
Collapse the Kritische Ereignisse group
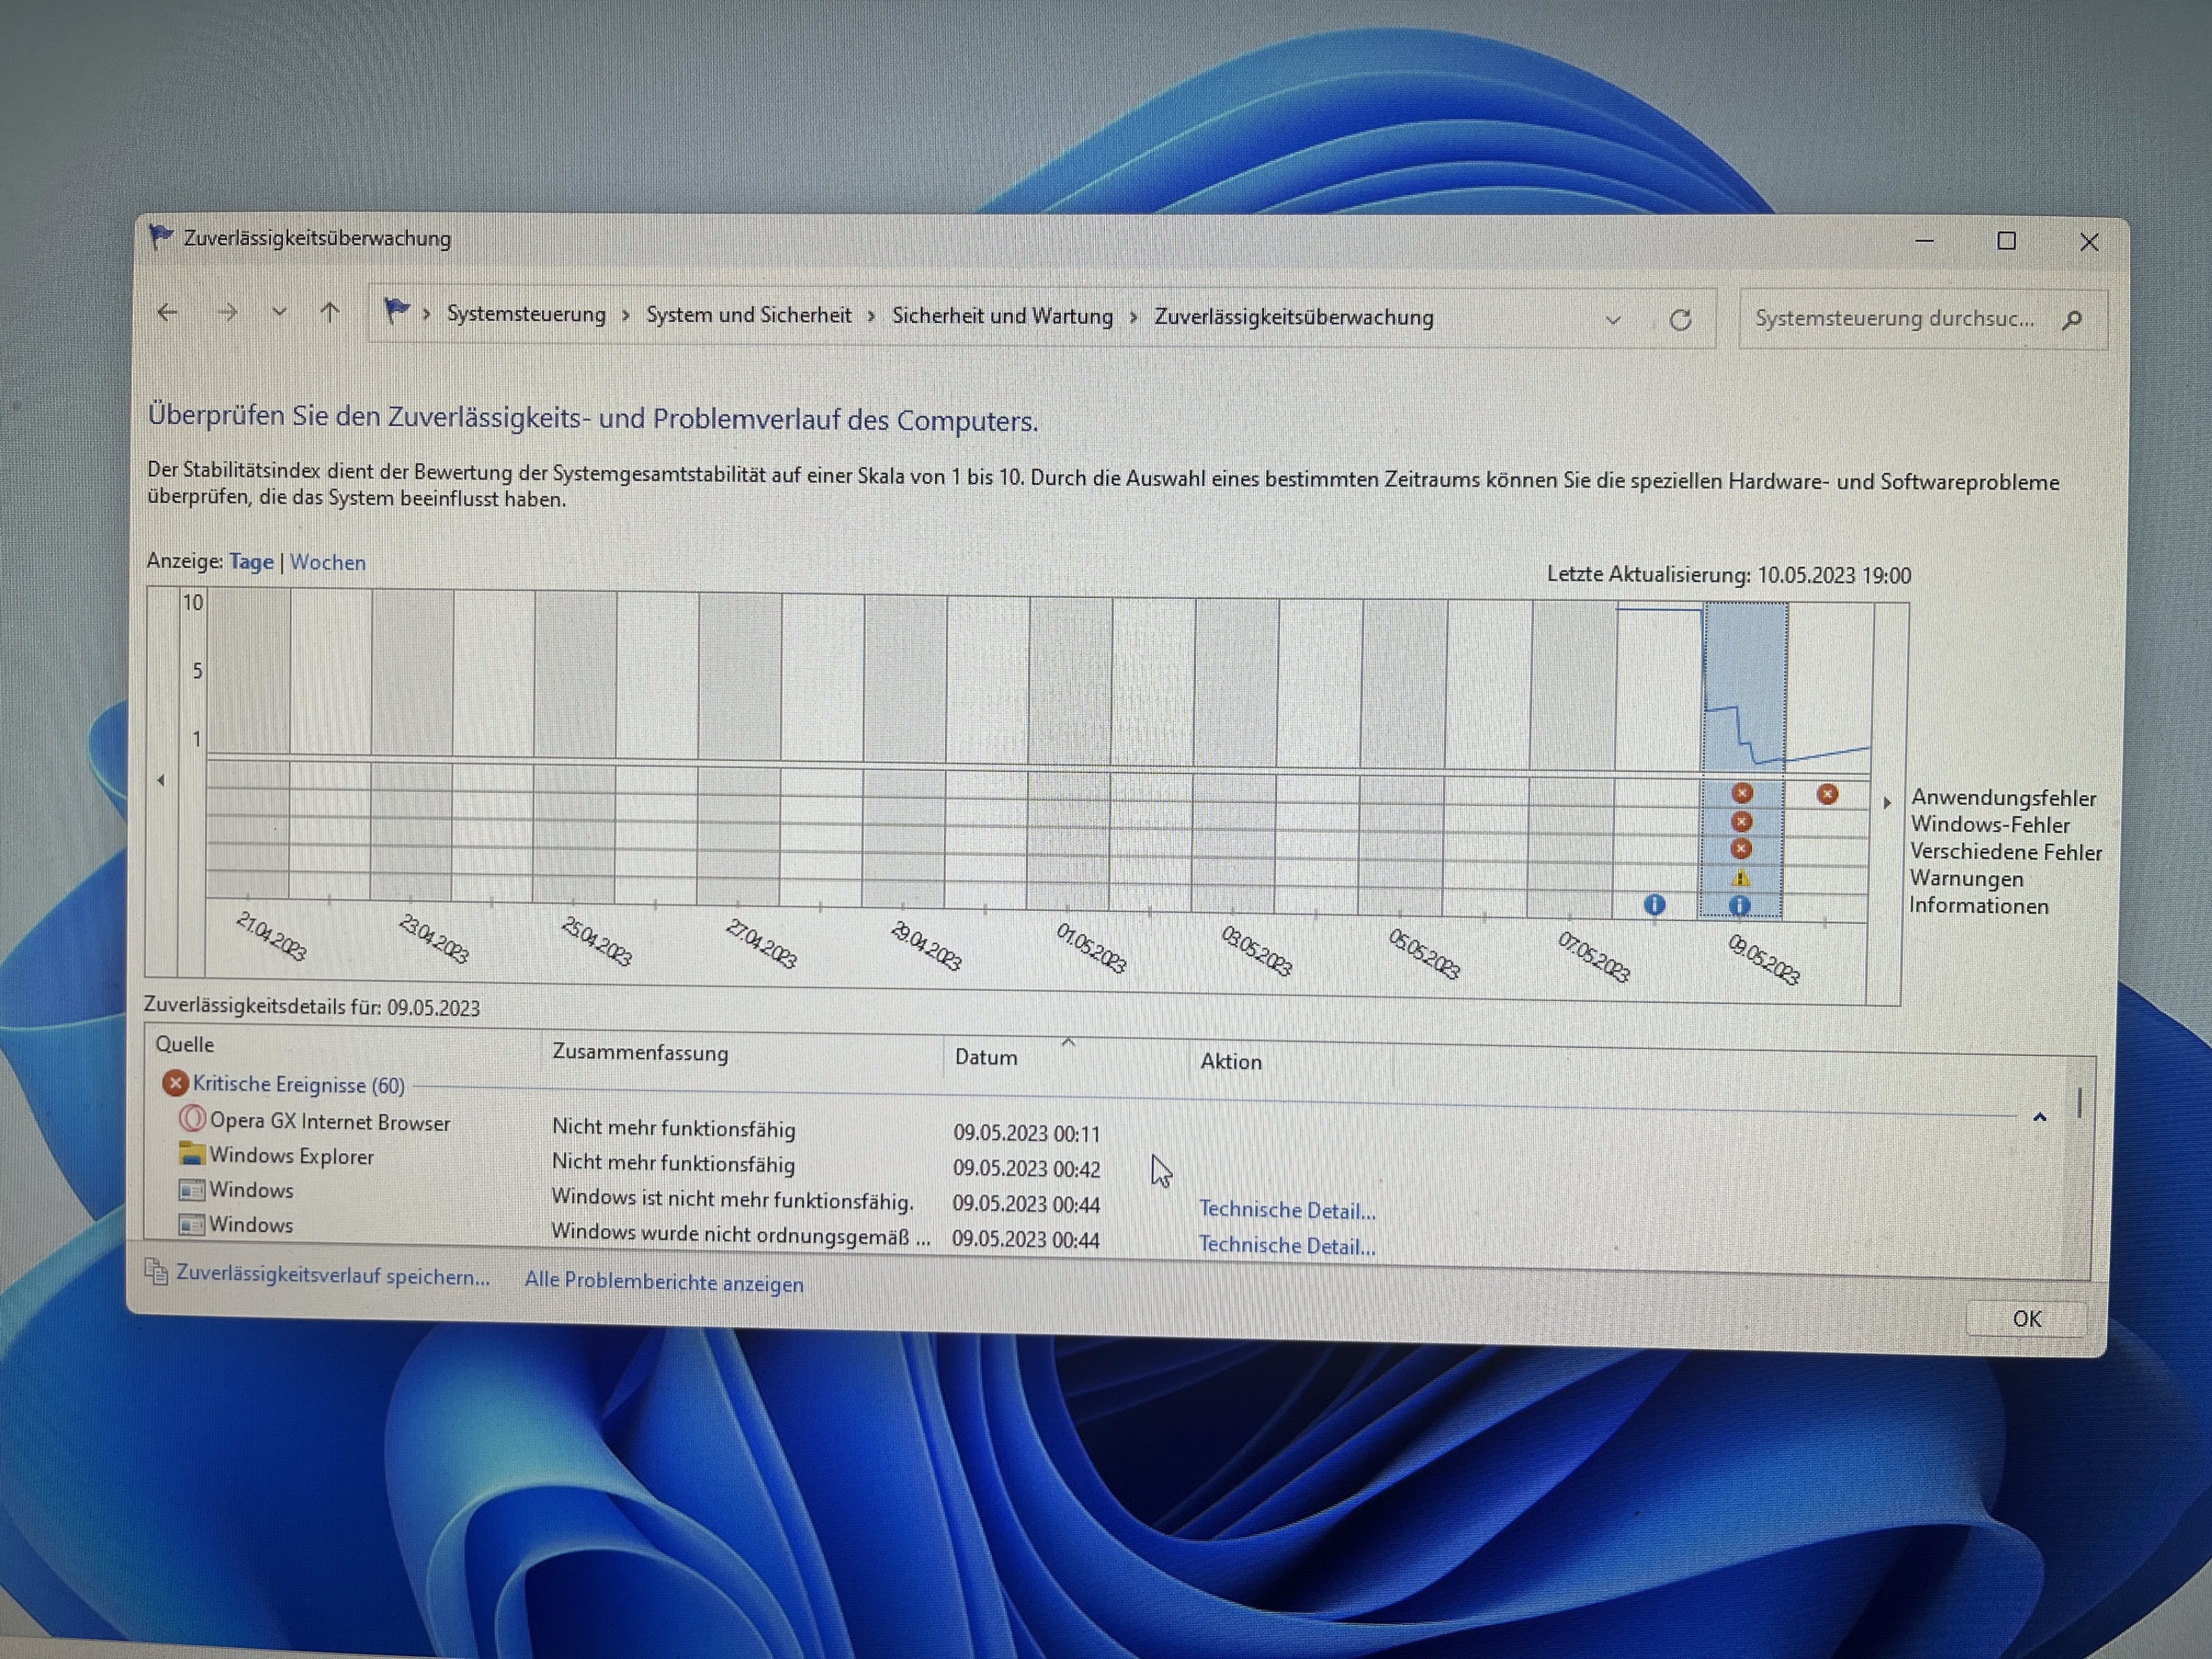click(x=2039, y=1117)
